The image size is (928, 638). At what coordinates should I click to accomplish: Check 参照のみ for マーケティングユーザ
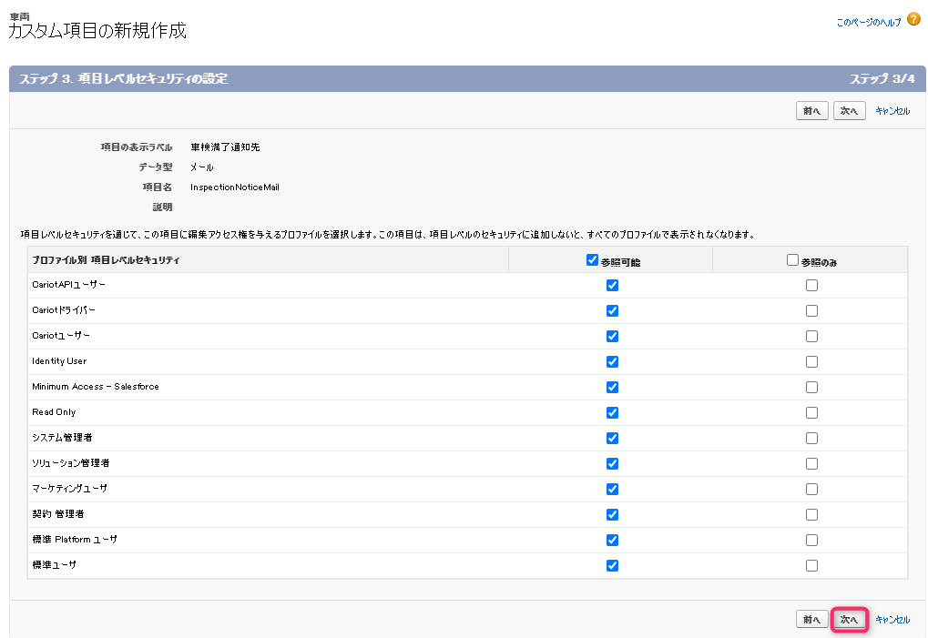(x=811, y=489)
